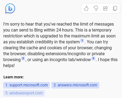Copy the response with the copy icon
Viewport: 122px width, 98px height.
coord(115,8)
